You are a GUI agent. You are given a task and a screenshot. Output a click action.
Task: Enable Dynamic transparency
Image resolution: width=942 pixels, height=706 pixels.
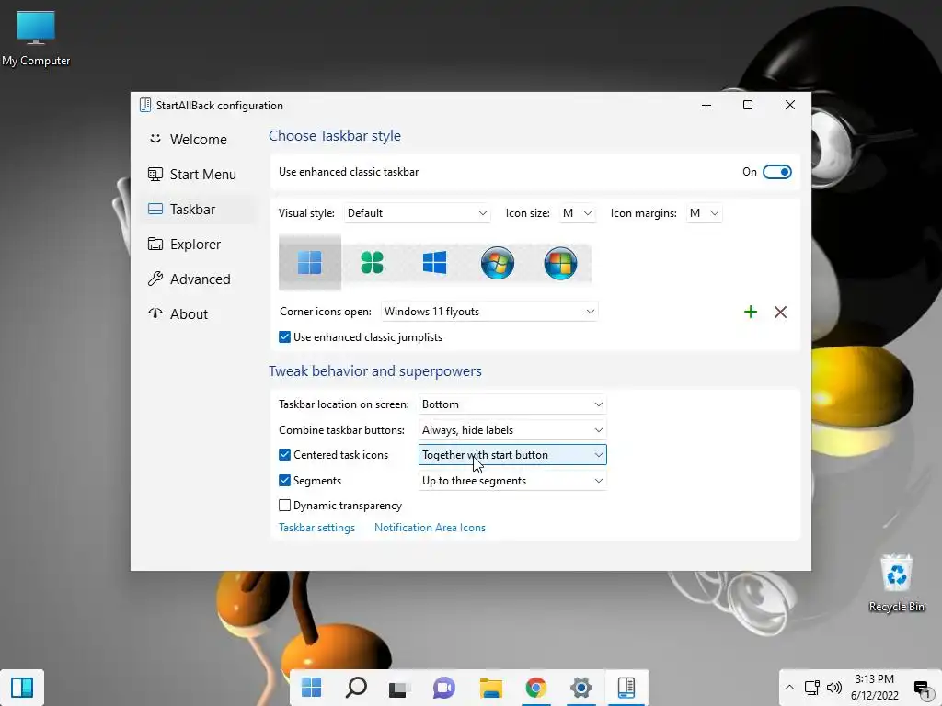(285, 506)
